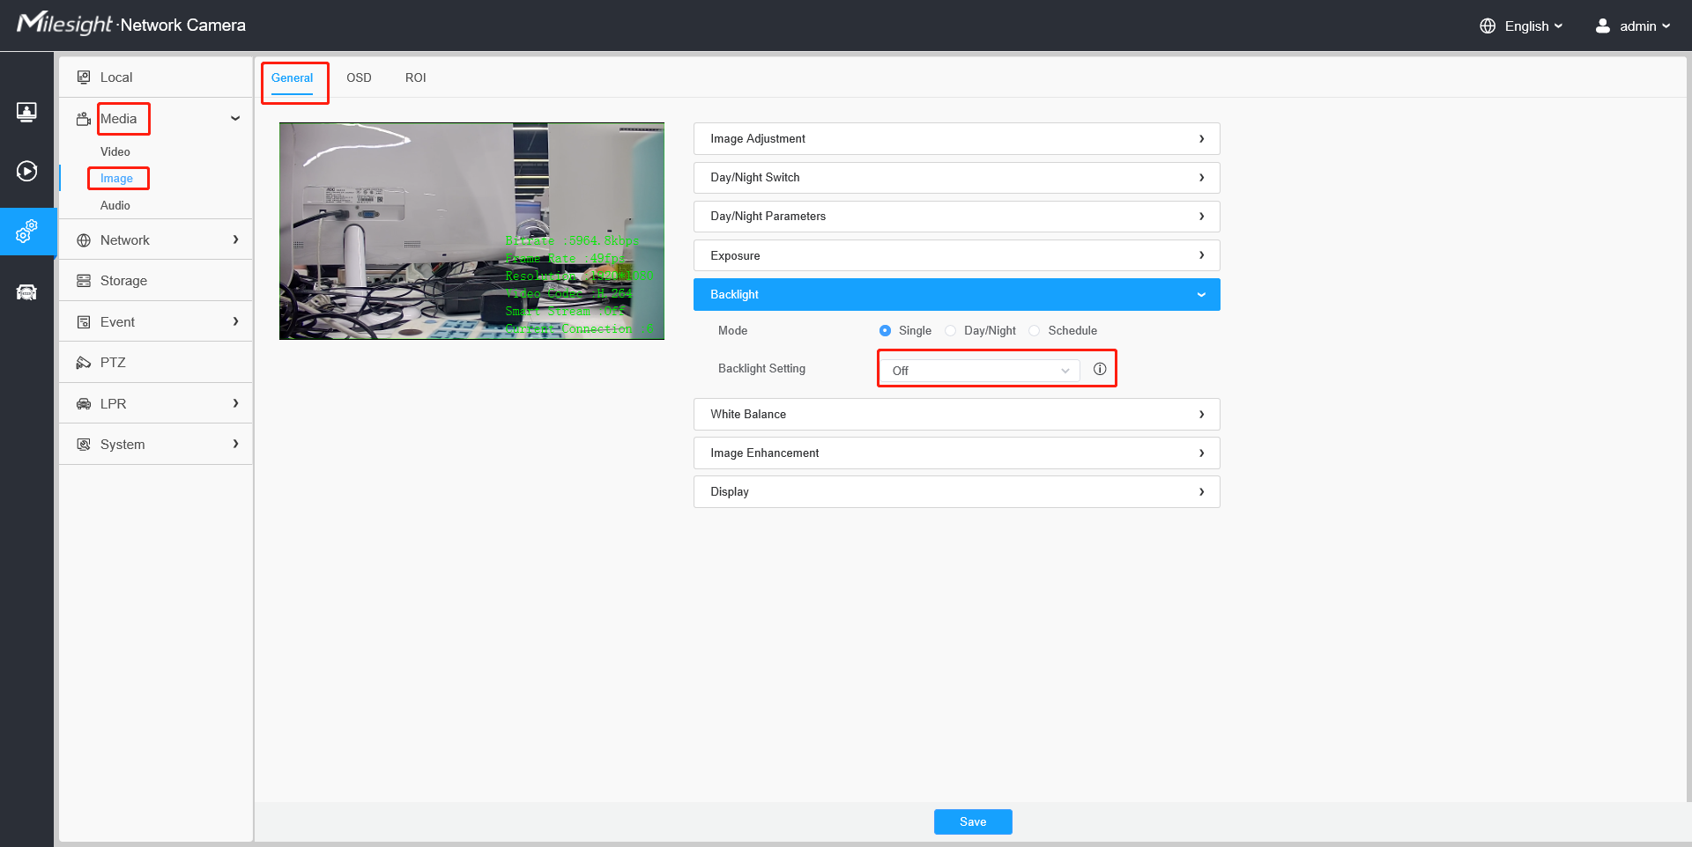This screenshot has width=1692, height=847.
Task: Click the admin user avatar icon
Action: pyautogui.click(x=1603, y=26)
